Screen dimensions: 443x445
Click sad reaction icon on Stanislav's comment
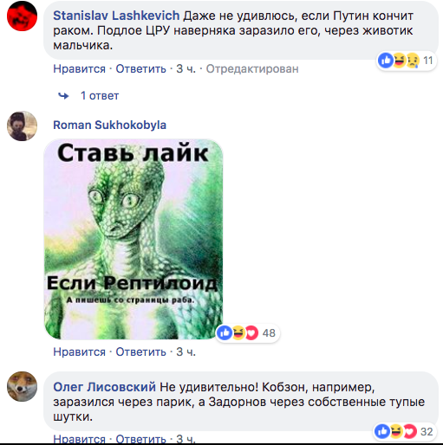coord(413,61)
